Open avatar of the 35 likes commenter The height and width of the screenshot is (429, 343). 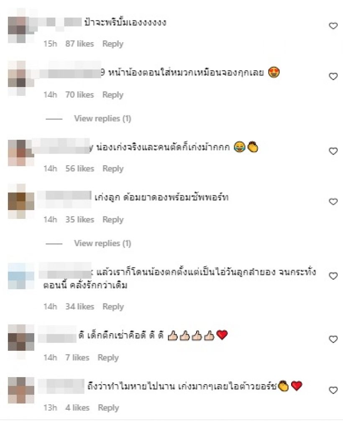coord(21,201)
